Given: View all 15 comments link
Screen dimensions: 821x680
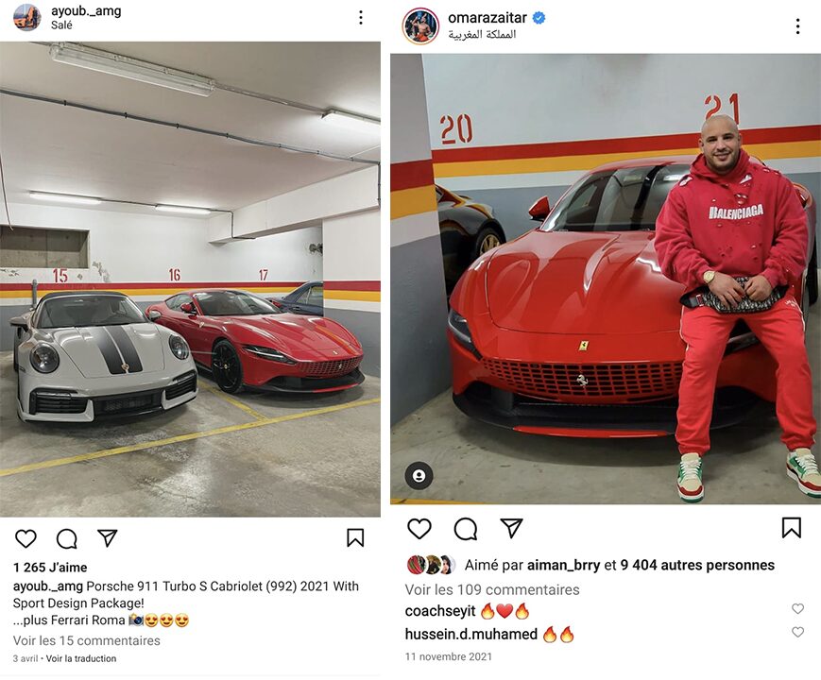Looking at the screenshot, I should click(x=86, y=640).
